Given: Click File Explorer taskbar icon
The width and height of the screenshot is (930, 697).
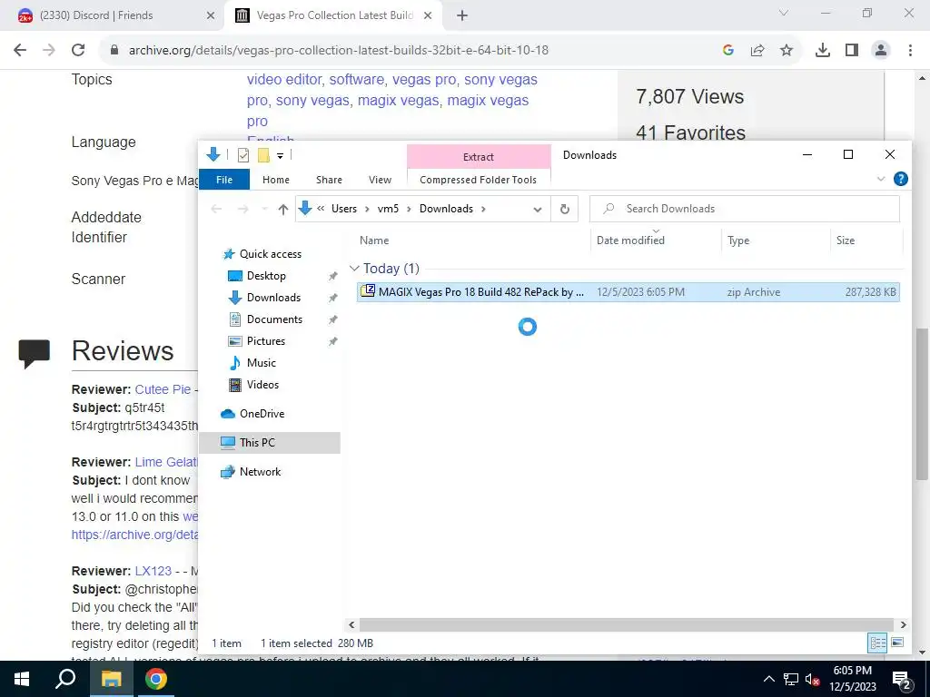Looking at the screenshot, I should [111, 679].
